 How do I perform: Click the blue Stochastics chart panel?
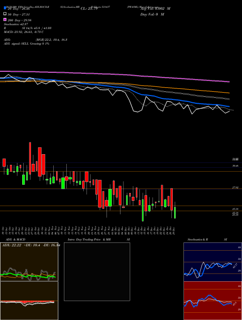212,262
